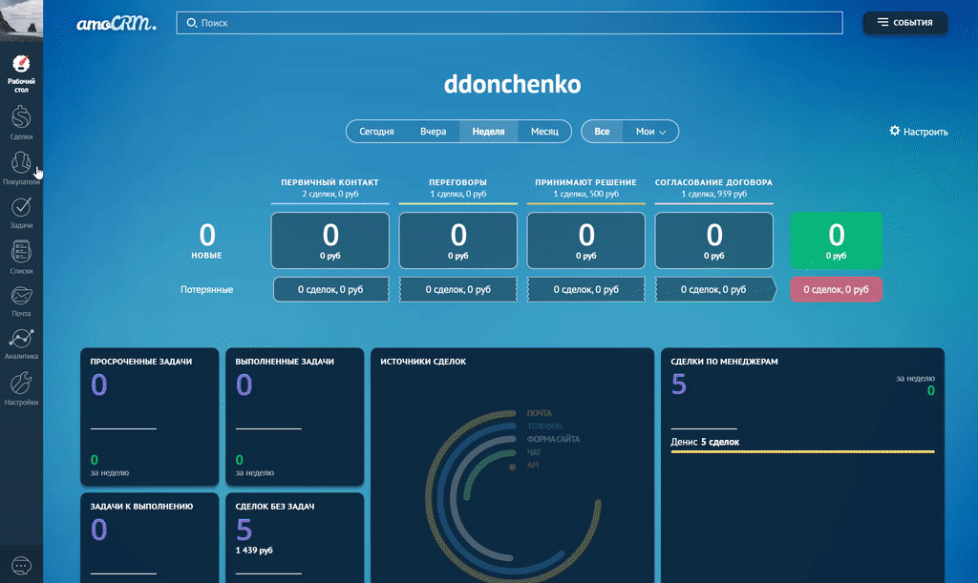Viewport: 978px width, 583px height.
Task: Switch to the Месяц period tab
Action: click(544, 131)
